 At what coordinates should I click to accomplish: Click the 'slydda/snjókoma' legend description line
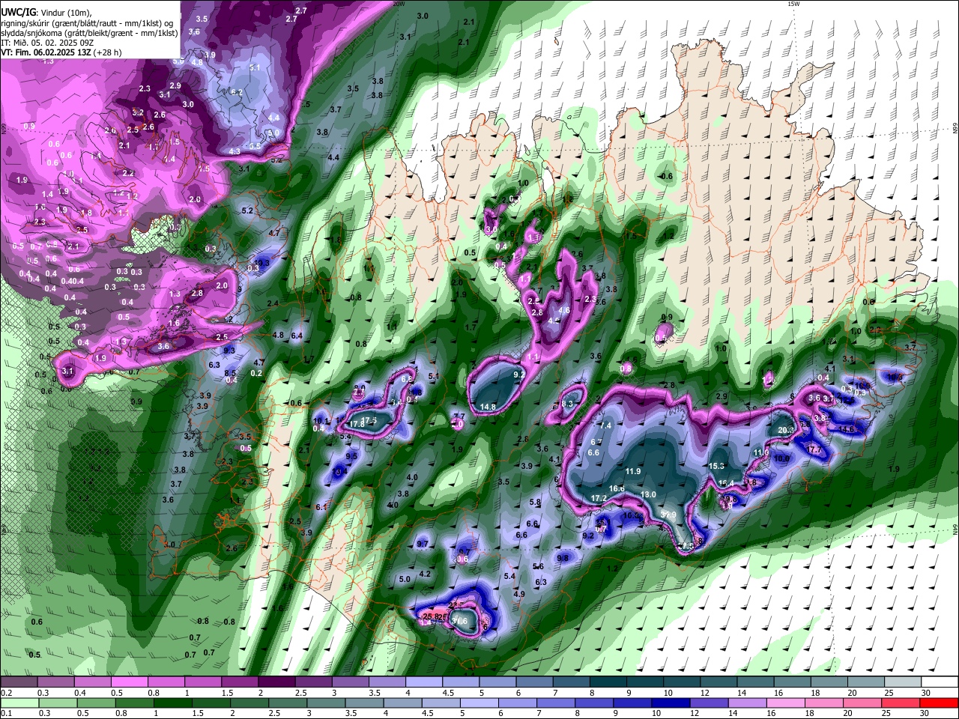point(89,33)
